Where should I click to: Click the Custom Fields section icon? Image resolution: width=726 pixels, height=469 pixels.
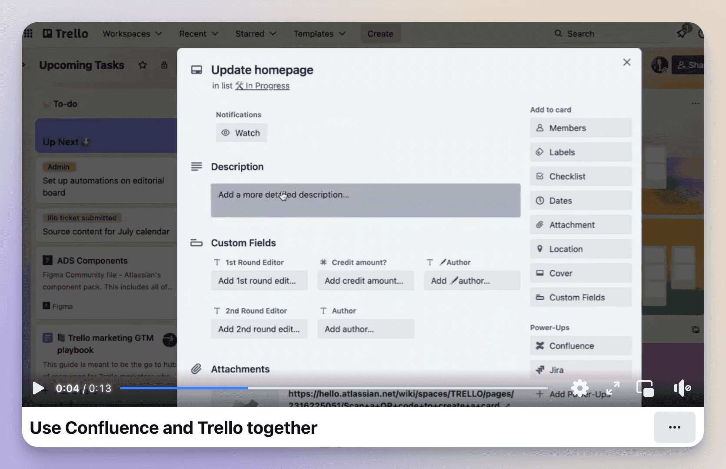coord(196,243)
